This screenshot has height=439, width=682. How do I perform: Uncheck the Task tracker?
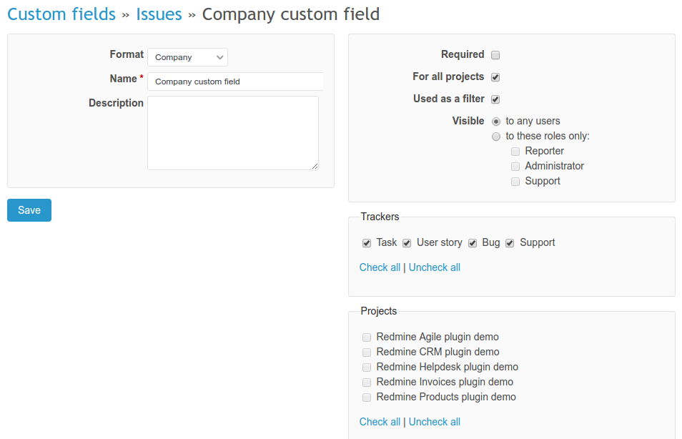(366, 243)
